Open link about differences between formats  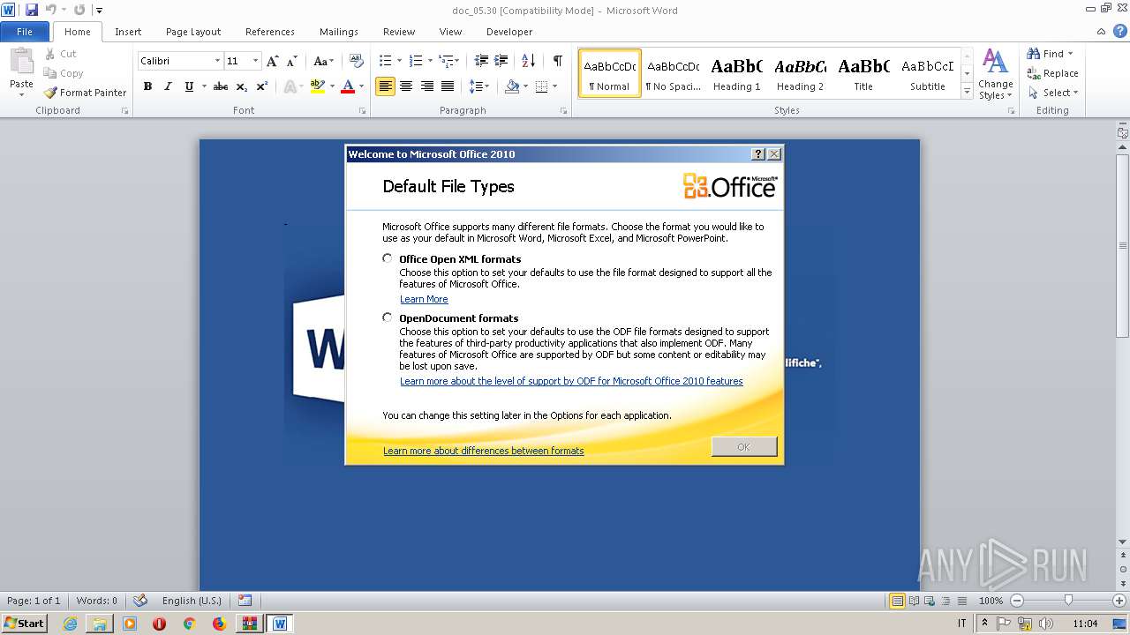click(x=484, y=451)
